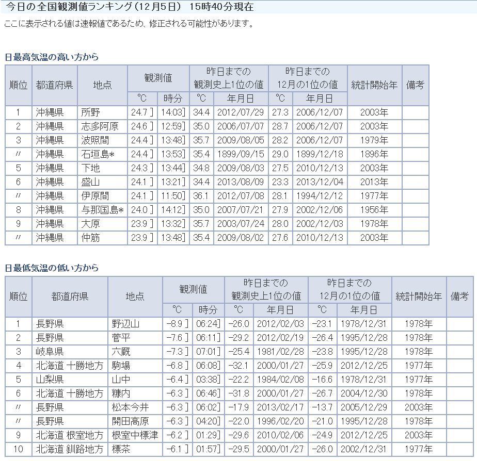Select station 糠内
The image size is (477, 461).
click(121, 393)
